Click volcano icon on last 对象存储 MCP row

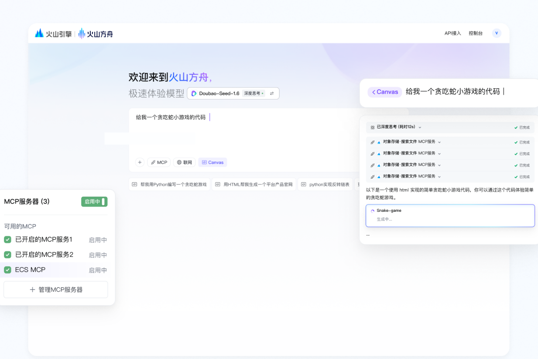pos(379,177)
